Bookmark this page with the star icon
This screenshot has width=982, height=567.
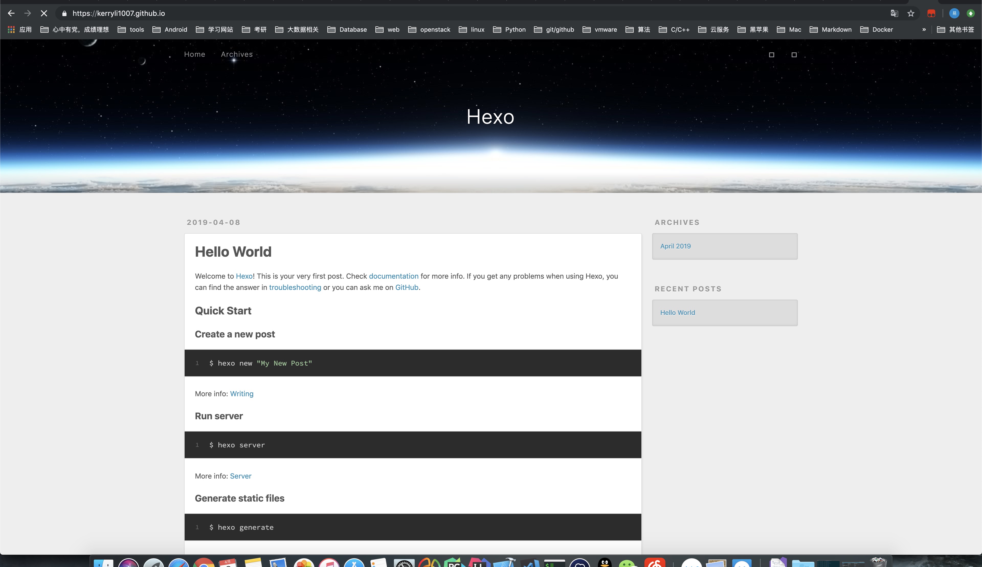(x=911, y=14)
